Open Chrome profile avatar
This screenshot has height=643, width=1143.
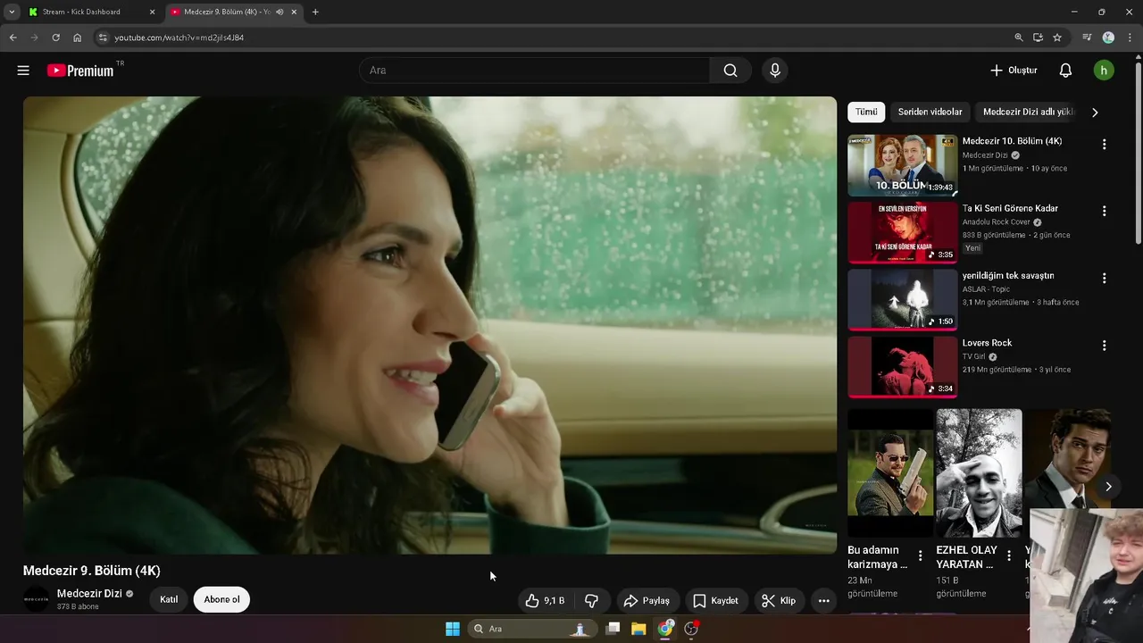click(x=1108, y=38)
